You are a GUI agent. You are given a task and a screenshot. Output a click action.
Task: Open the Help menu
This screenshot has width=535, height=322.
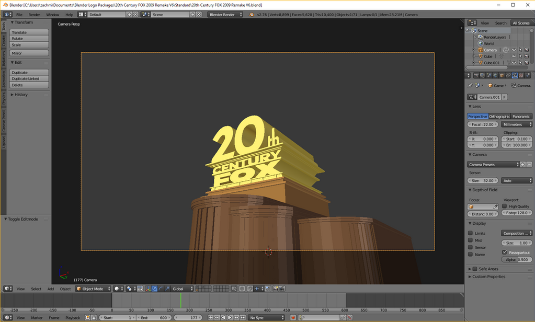coord(69,15)
